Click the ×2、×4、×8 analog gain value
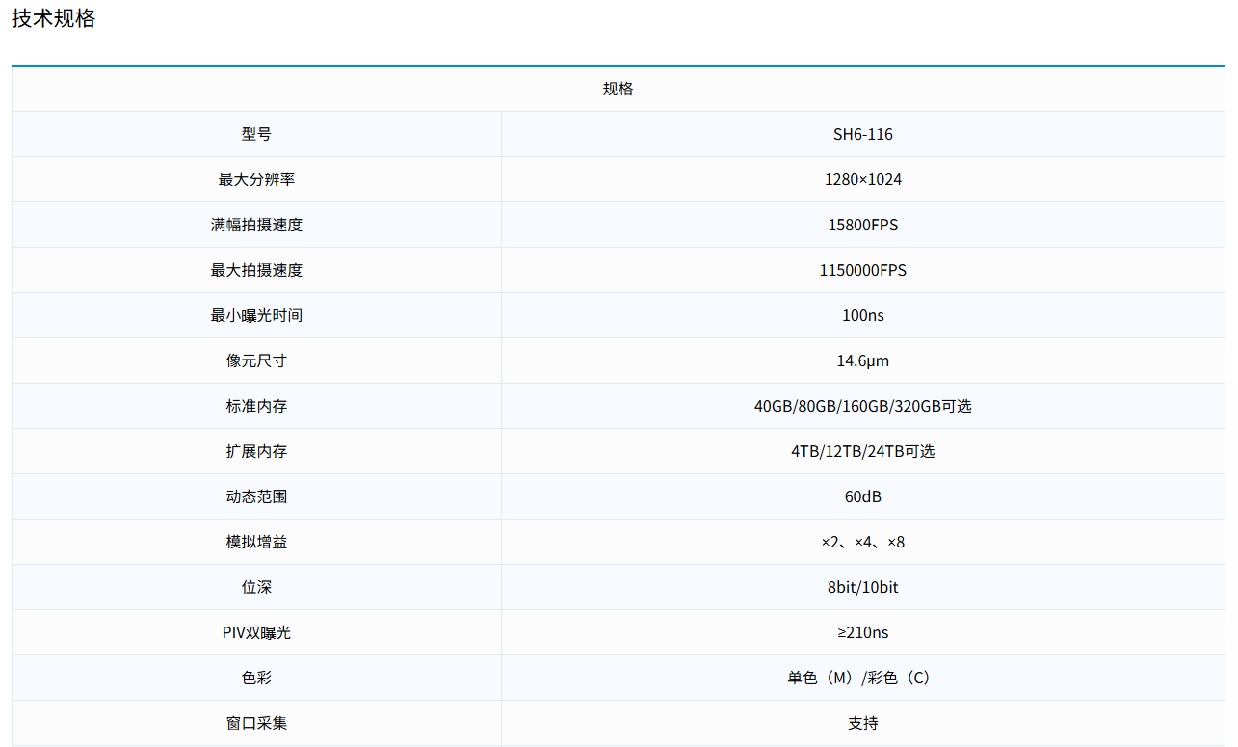This screenshot has height=747, width=1238. click(862, 542)
